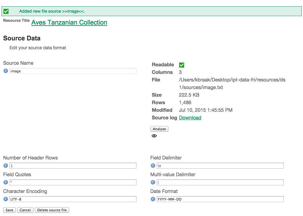Click info icon next to Date Format
303x216 pixels.
[153, 199]
